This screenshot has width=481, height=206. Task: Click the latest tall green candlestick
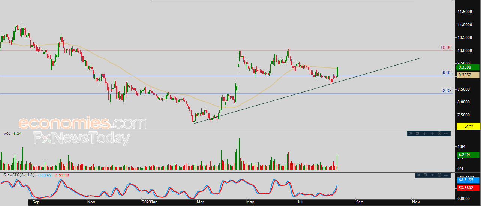pyautogui.click(x=338, y=72)
